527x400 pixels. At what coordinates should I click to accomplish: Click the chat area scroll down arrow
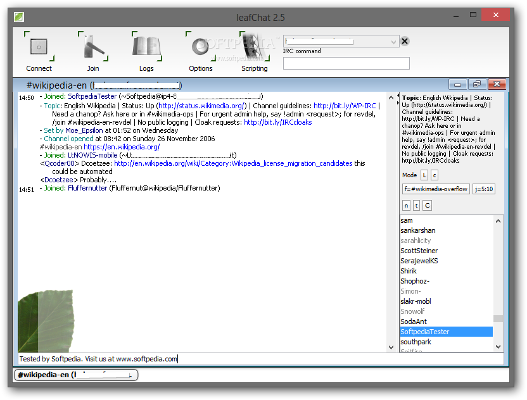click(x=391, y=347)
